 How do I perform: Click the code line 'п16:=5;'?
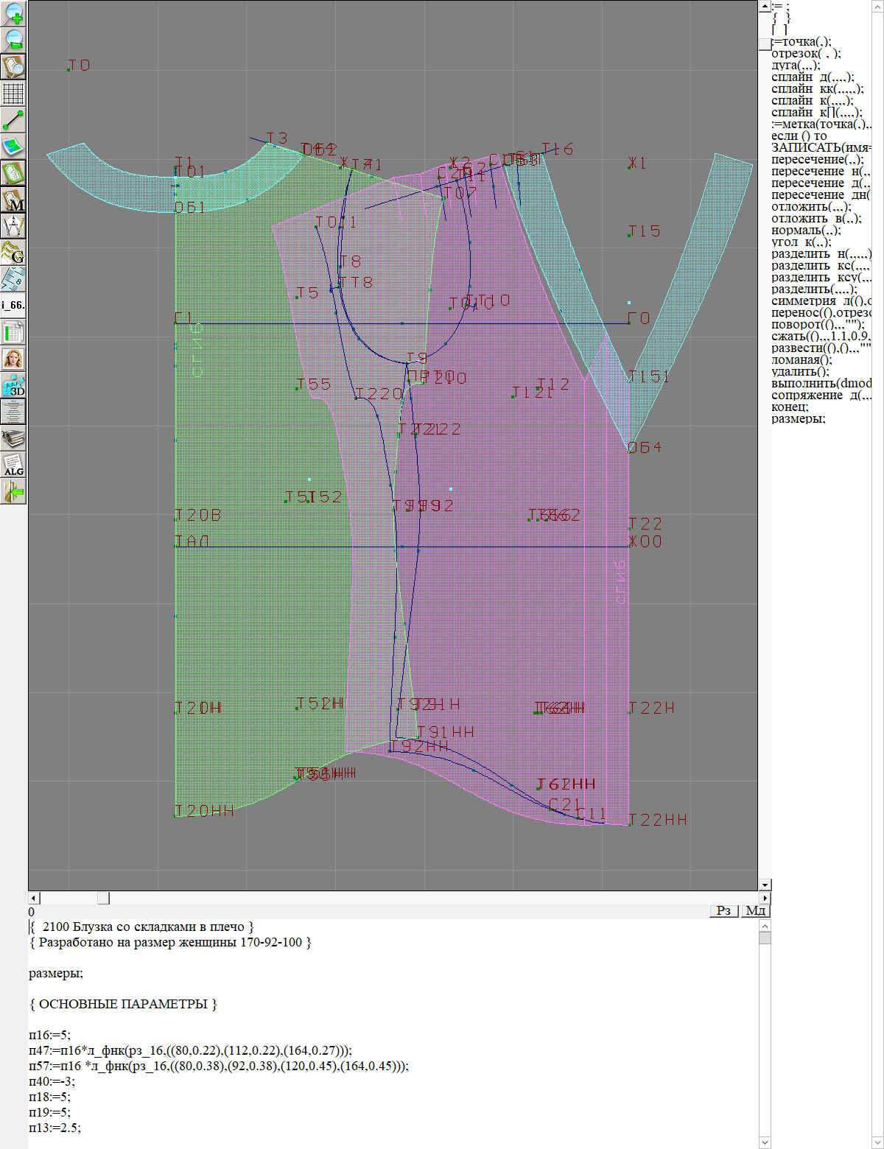(x=49, y=1035)
